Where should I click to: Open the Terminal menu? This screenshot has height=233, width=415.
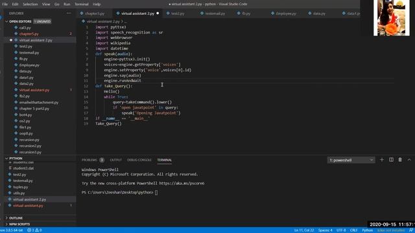(x=82, y=5)
